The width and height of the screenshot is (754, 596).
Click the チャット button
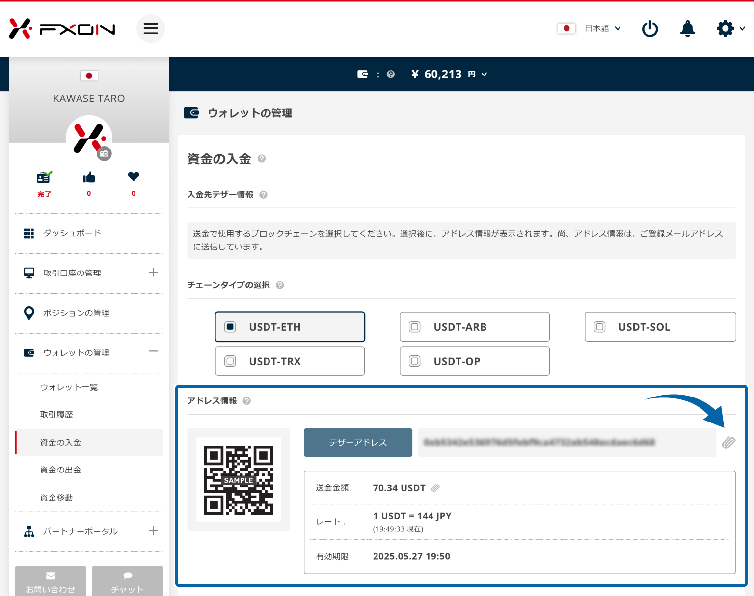point(128,581)
